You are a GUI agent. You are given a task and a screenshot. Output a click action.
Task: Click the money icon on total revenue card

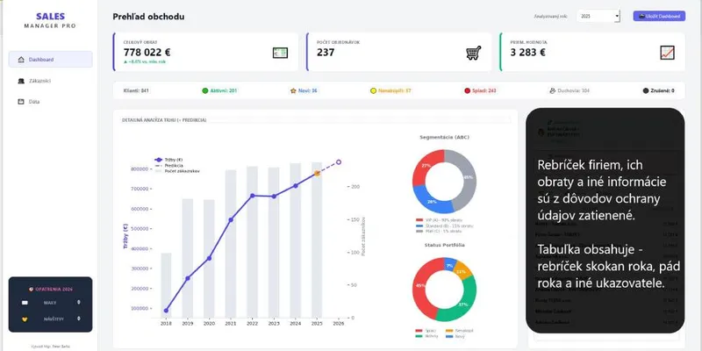point(280,53)
